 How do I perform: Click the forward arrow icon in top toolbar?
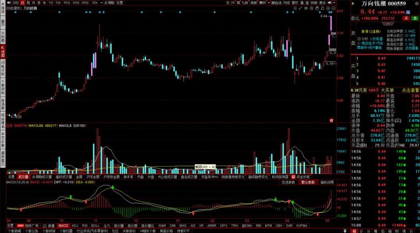[330, 3]
